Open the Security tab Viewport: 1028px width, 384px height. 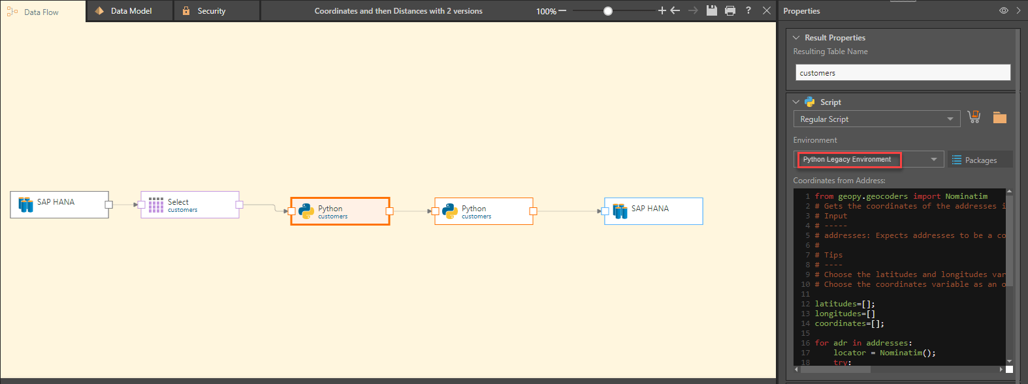[x=217, y=11]
